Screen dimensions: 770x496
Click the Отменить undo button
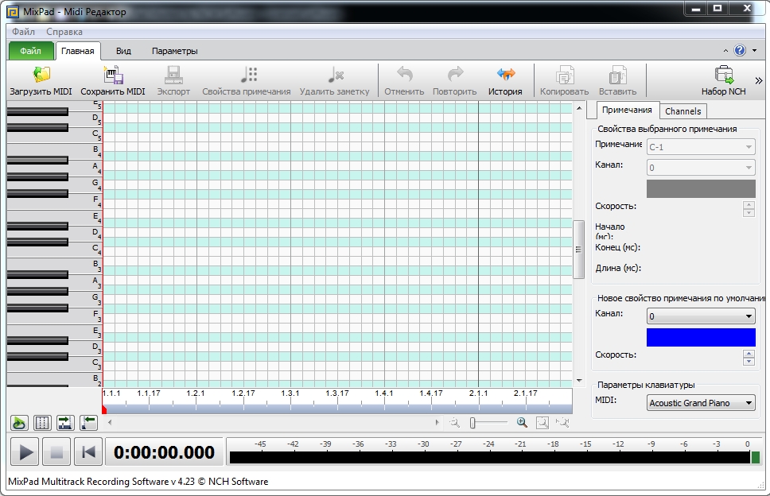click(404, 81)
